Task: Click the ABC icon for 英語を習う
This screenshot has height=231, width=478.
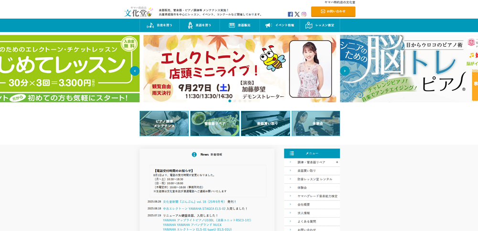Action: tap(190, 25)
